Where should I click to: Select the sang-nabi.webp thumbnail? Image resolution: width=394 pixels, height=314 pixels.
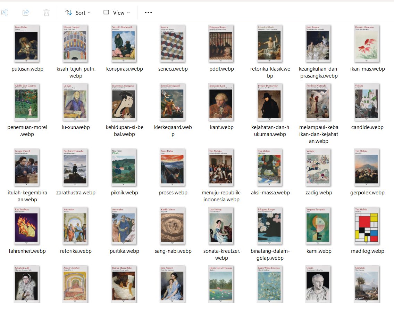(173, 226)
